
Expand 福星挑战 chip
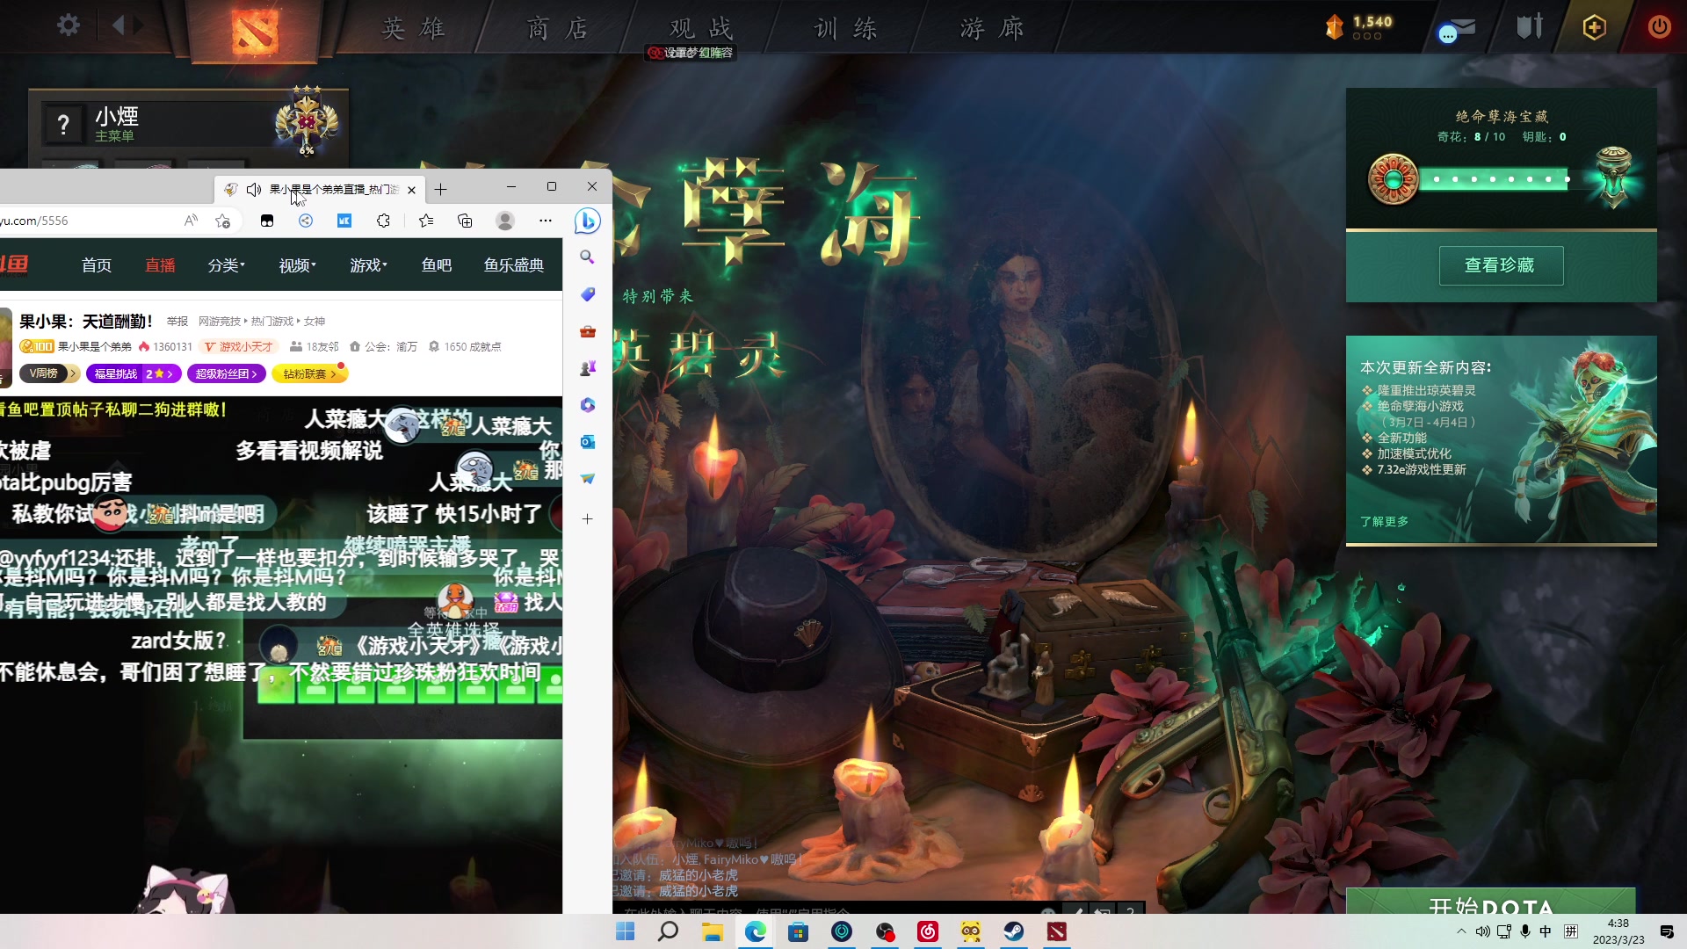coord(134,373)
